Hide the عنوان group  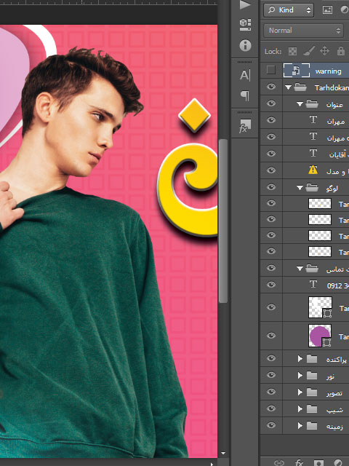tap(271, 103)
